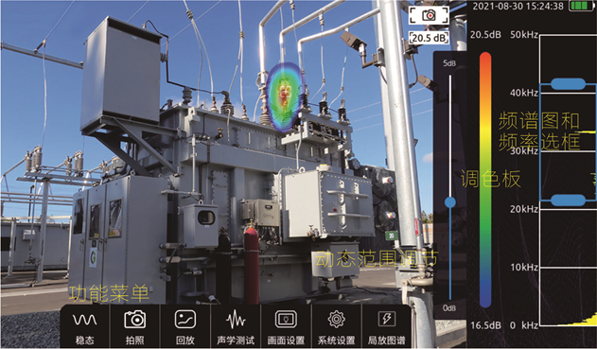Click the screenshot capture icon at top
Viewport: 597px width, 349px height.
click(x=430, y=15)
